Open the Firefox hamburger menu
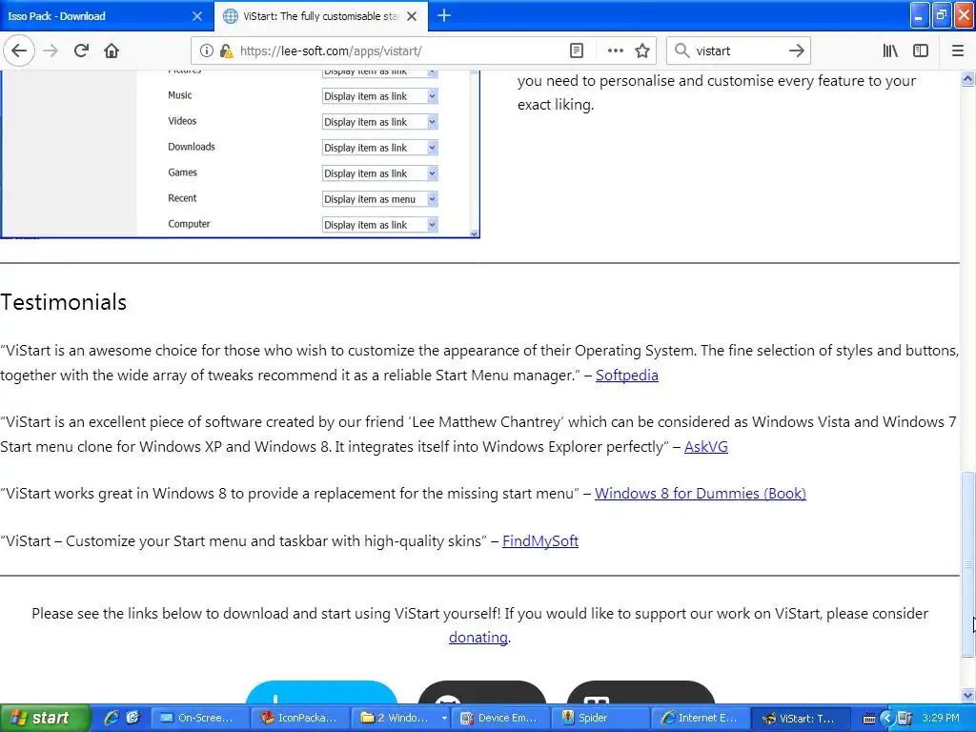 pos(957,51)
